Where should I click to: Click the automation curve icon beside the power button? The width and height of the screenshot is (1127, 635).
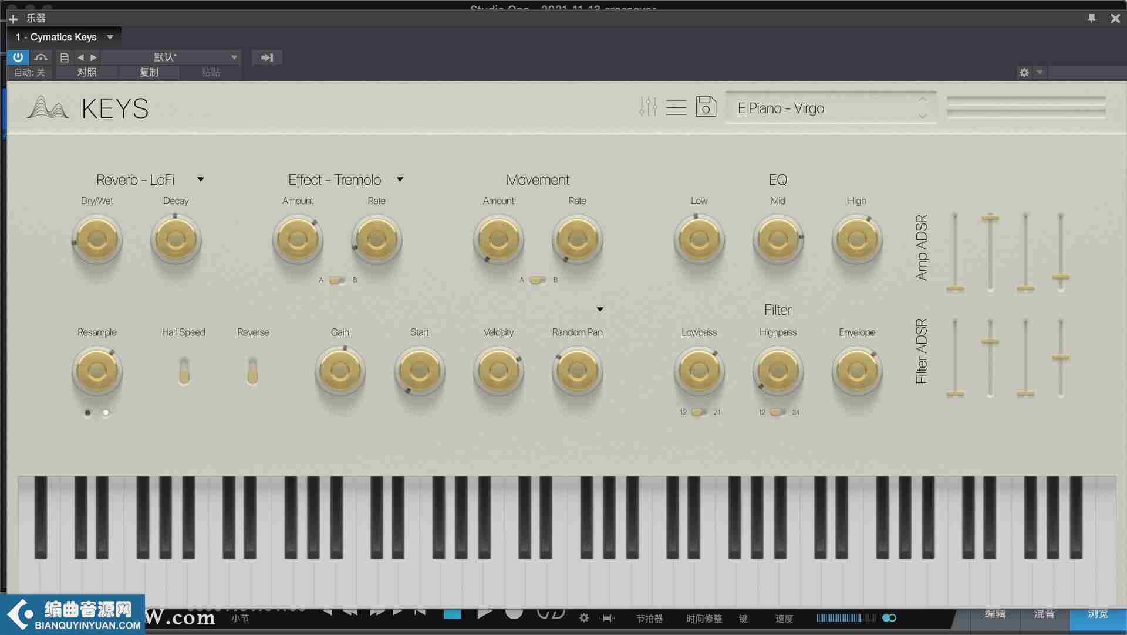41,57
